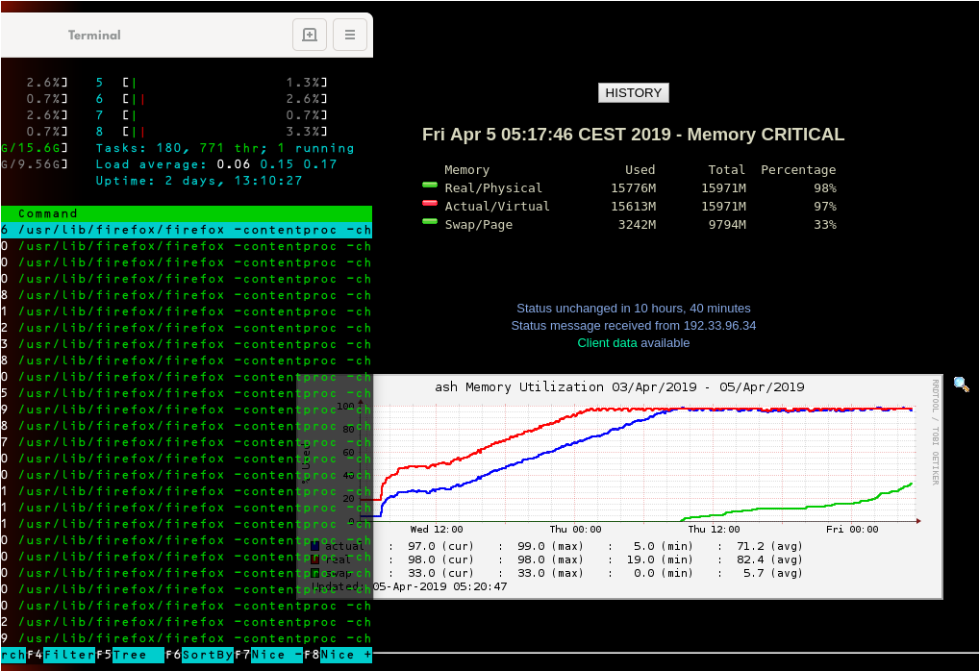Click the 98% percentage value

825,187
